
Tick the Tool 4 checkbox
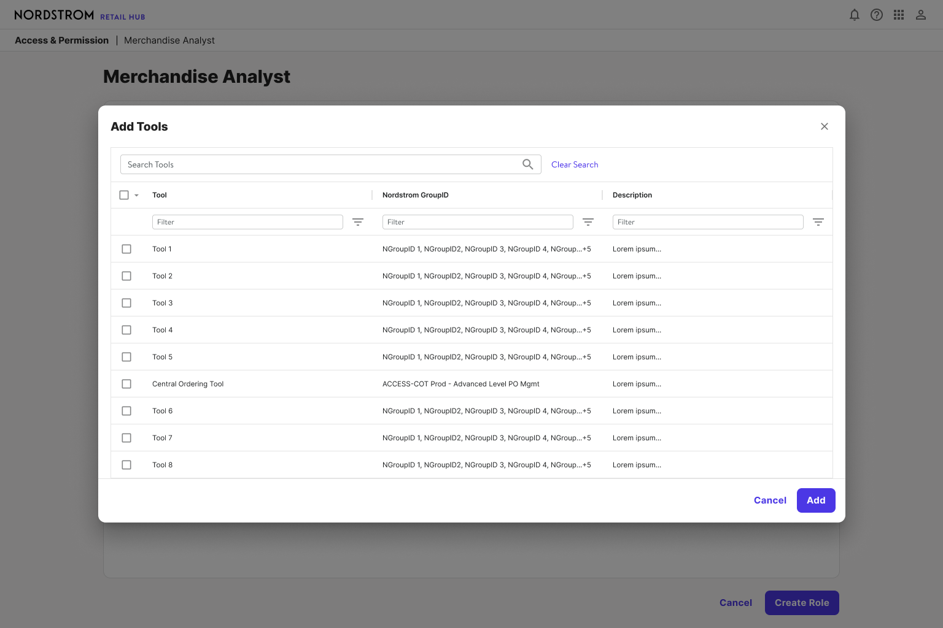(x=126, y=330)
